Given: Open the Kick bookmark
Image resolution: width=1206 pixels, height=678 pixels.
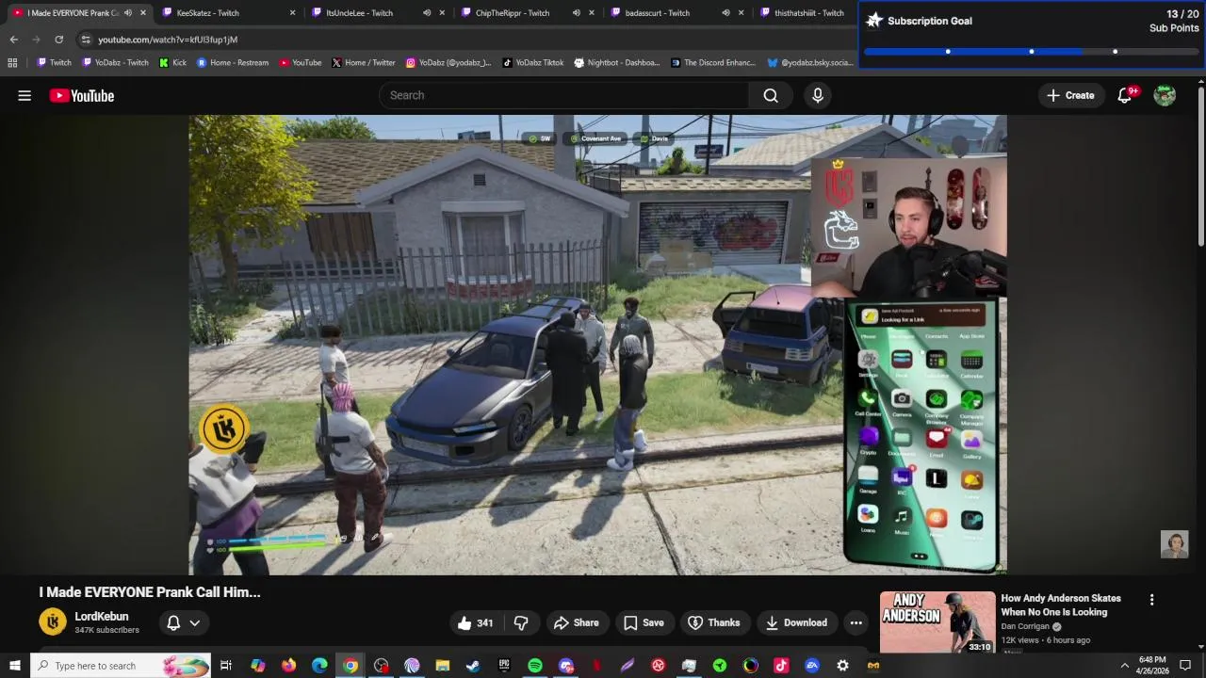Looking at the screenshot, I should coord(172,63).
